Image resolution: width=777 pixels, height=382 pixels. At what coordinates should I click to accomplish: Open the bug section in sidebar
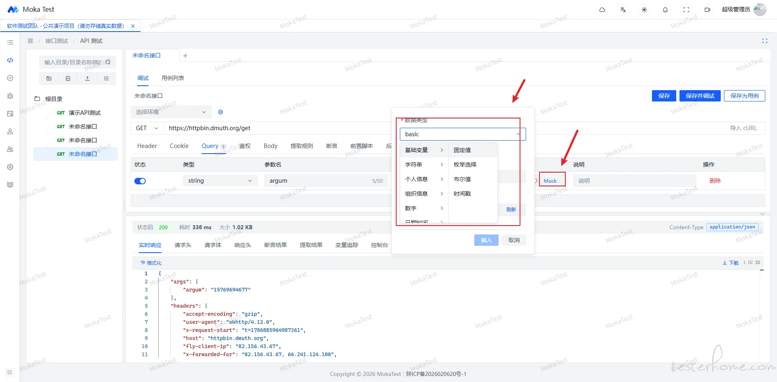coord(10,96)
